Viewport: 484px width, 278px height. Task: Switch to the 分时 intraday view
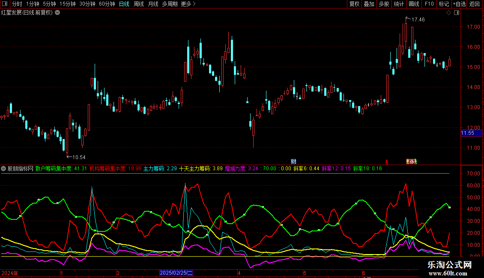pyautogui.click(x=17, y=4)
